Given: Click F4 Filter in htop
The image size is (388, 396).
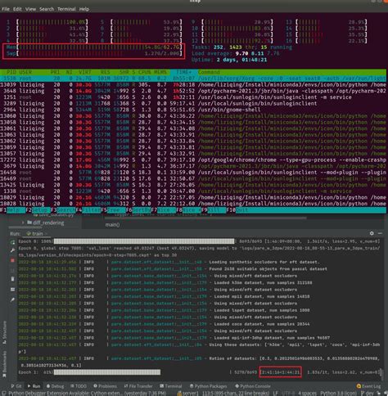Looking at the screenshot, I should (x=88, y=210).
